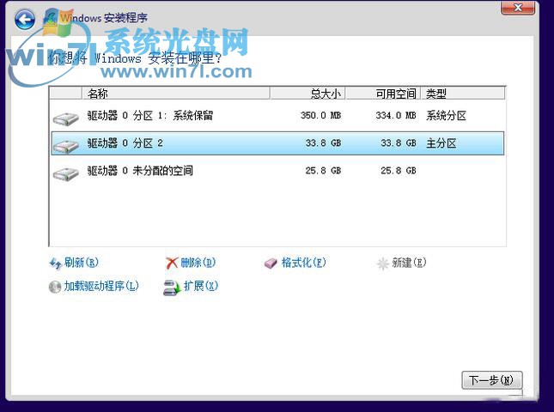Click the 334.0 MB free space cell
This screenshot has height=412, width=554.
click(x=396, y=115)
